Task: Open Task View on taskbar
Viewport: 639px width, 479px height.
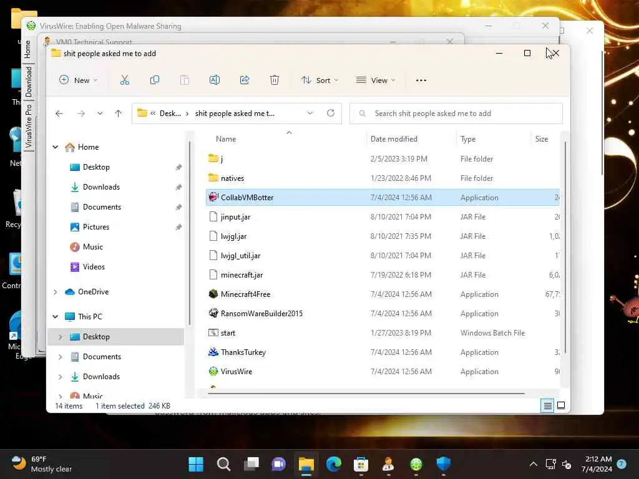Action: (x=251, y=464)
